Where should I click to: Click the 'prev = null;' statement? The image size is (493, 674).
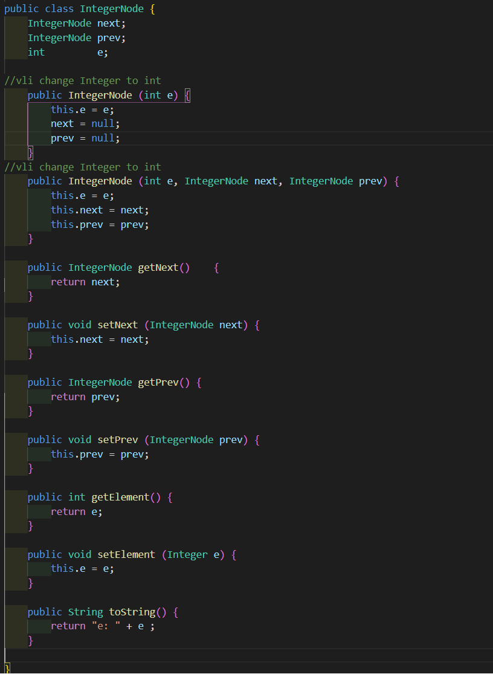(83, 138)
